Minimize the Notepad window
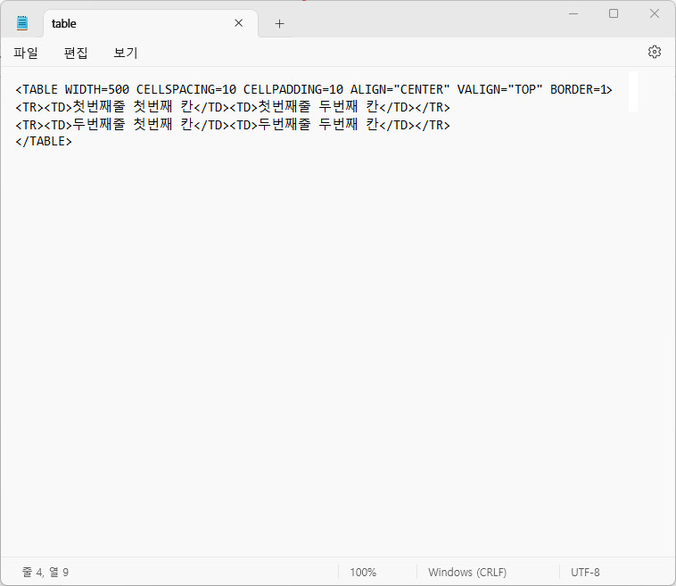Screen dimensions: 676x586 click(573, 13)
